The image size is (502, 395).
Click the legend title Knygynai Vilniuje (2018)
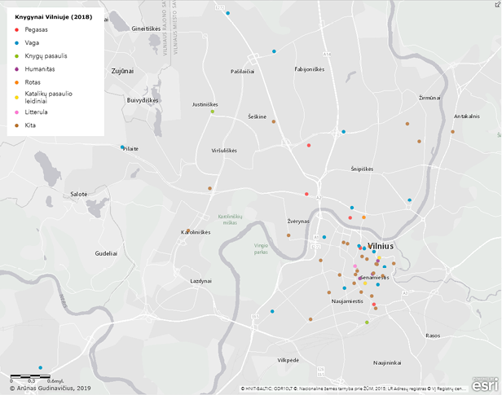click(48, 16)
